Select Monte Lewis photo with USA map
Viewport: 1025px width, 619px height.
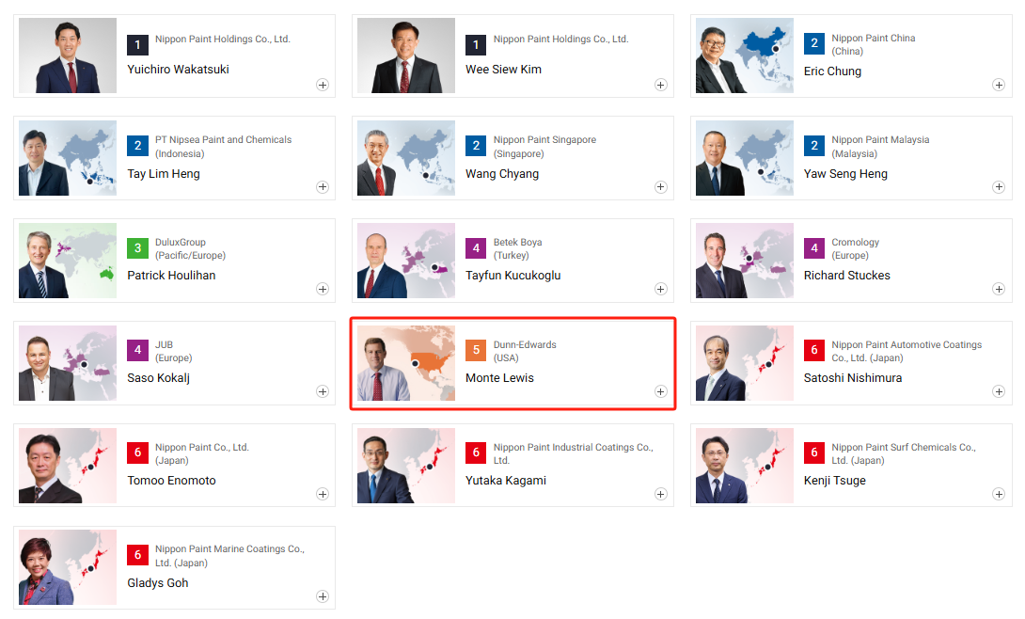pos(406,363)
